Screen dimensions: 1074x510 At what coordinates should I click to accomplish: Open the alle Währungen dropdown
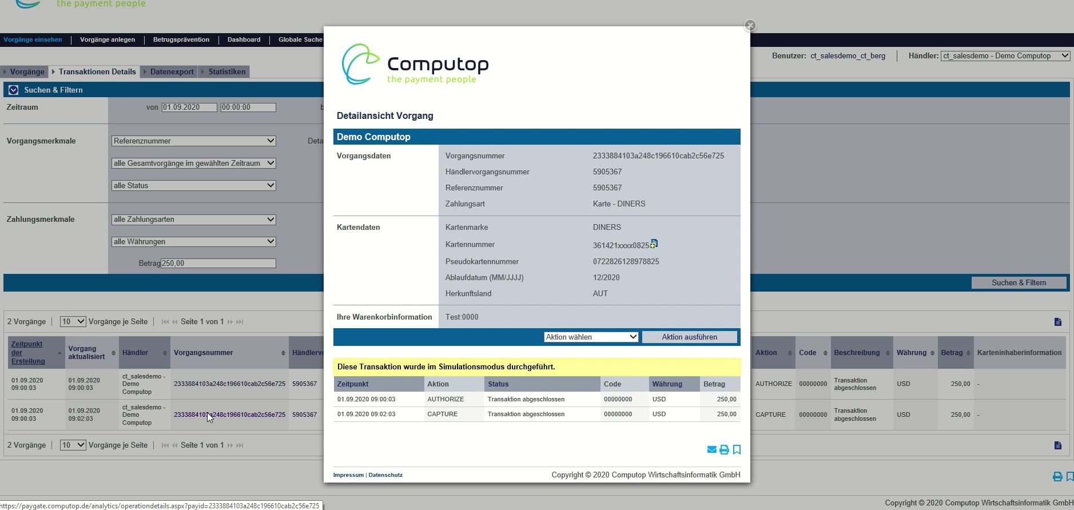[x=193, y=242]
